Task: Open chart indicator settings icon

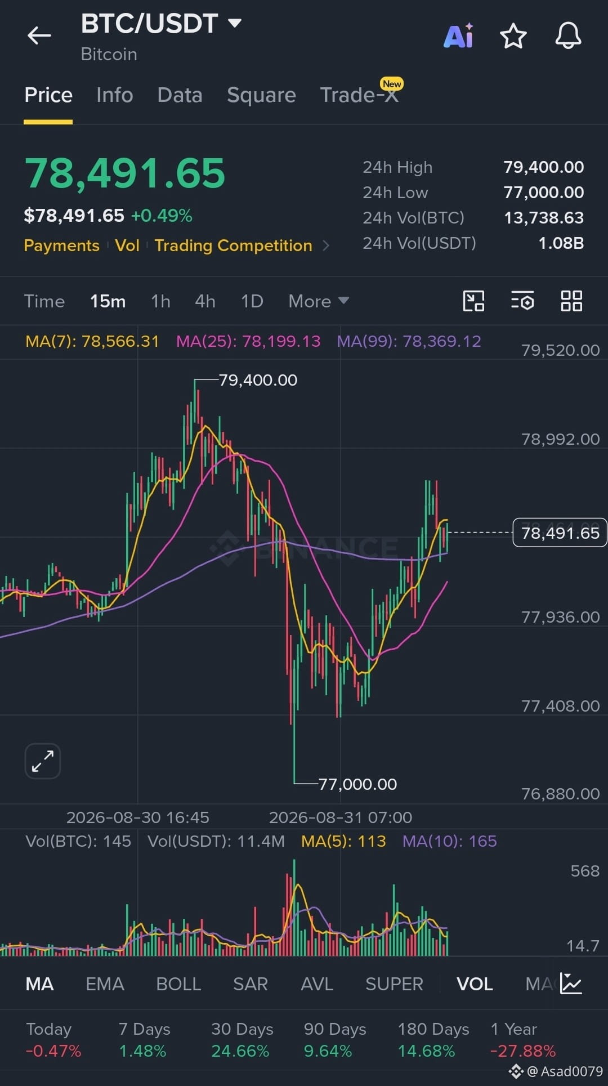Action: click(x=522, y=301)
